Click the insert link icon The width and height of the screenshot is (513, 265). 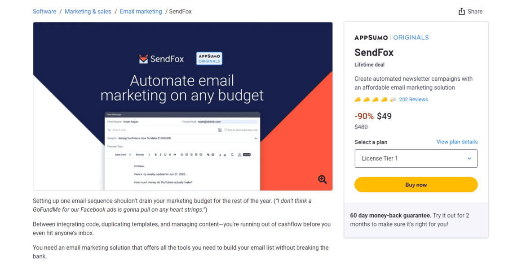click(x=208, y=154)
